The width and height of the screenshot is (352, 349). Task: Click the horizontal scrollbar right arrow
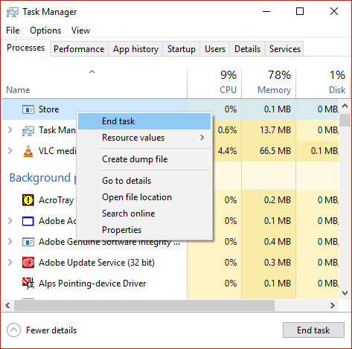(x=333, y=306)
